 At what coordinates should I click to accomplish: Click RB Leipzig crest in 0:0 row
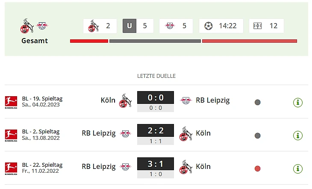tap(186, 100)
